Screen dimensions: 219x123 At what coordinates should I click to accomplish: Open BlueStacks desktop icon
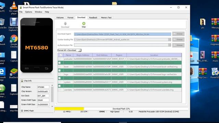[x=14, y=72]
